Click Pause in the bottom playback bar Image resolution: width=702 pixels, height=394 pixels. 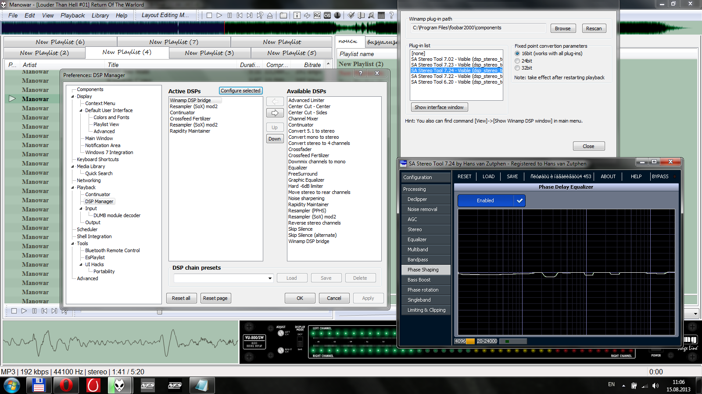point(34,311)
